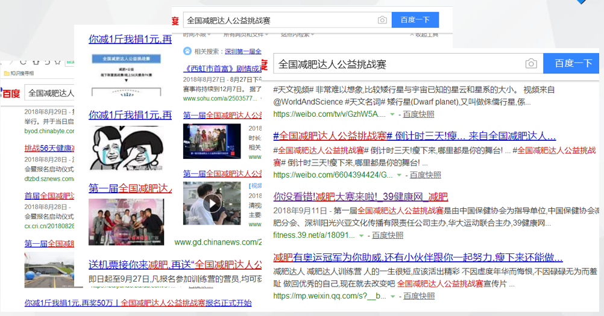Click URL https://weibo.com/6604394424/G

click(x=333, y=175)
